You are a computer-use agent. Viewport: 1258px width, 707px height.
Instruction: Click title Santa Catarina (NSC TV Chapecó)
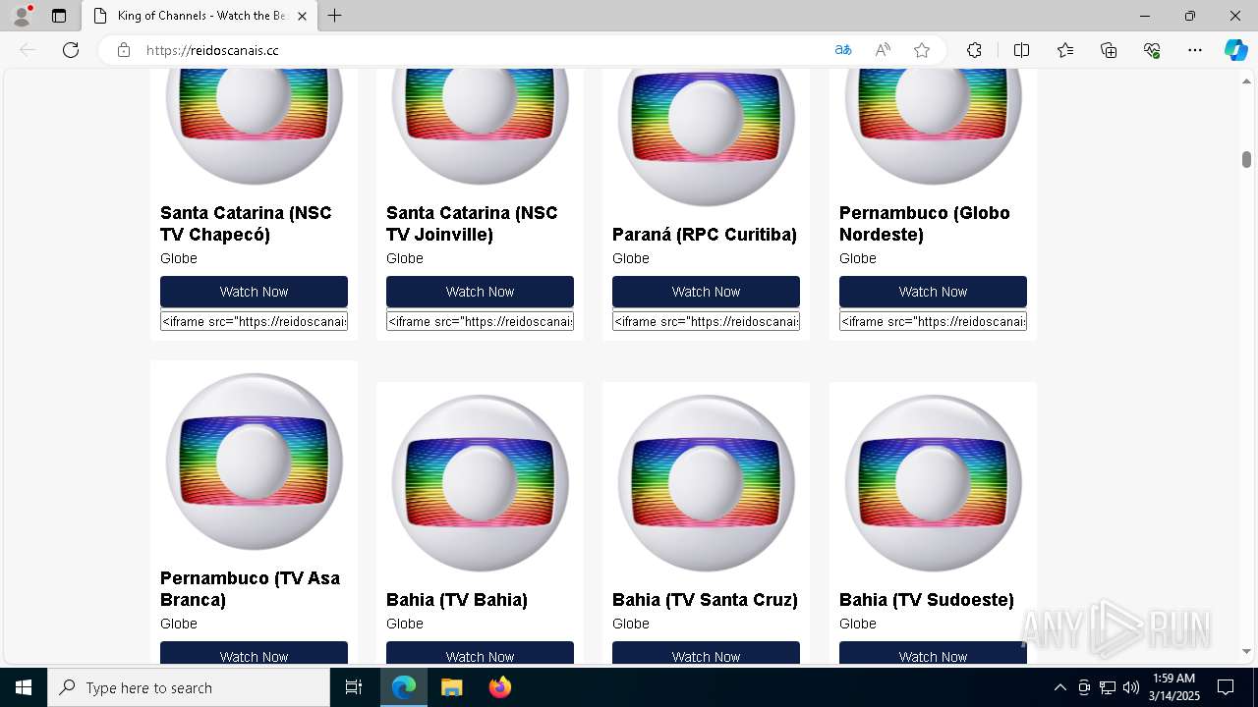246,224
